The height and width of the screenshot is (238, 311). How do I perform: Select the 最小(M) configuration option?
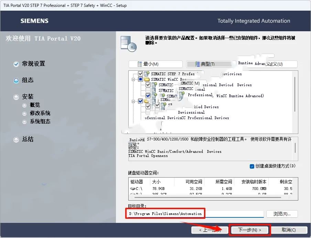[155, 64]
